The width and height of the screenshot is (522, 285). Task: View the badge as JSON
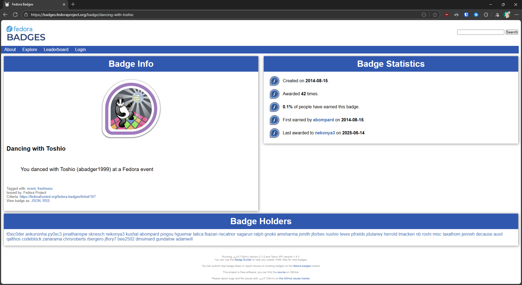(x=36, y=201)
